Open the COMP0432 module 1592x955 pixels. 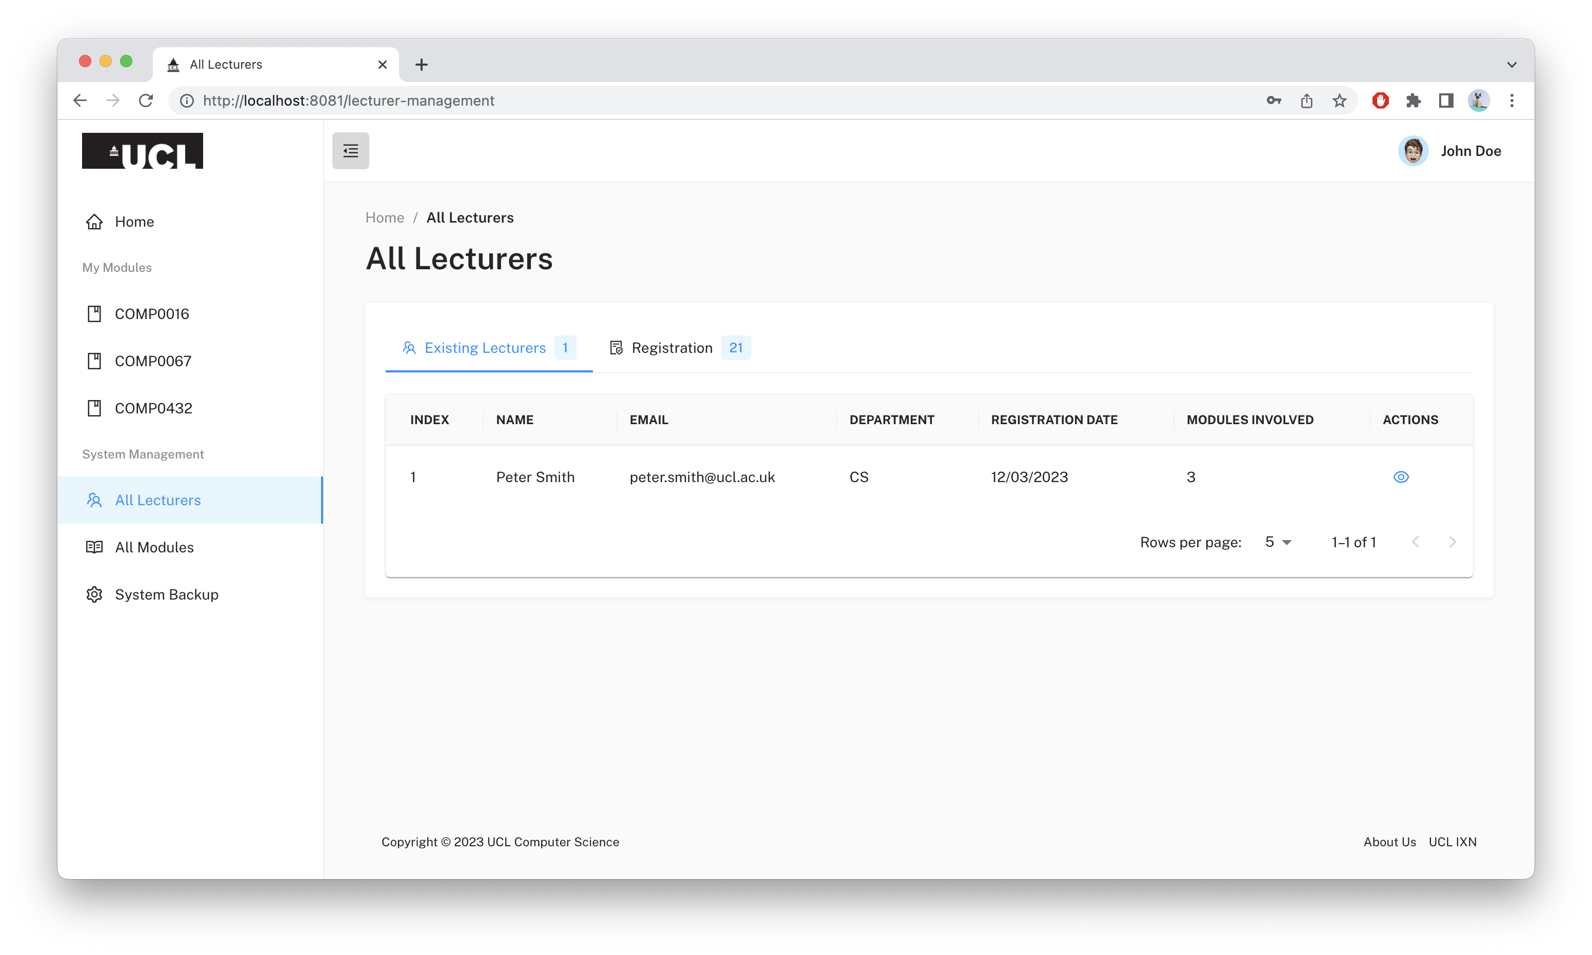click(x=190, y=408)
